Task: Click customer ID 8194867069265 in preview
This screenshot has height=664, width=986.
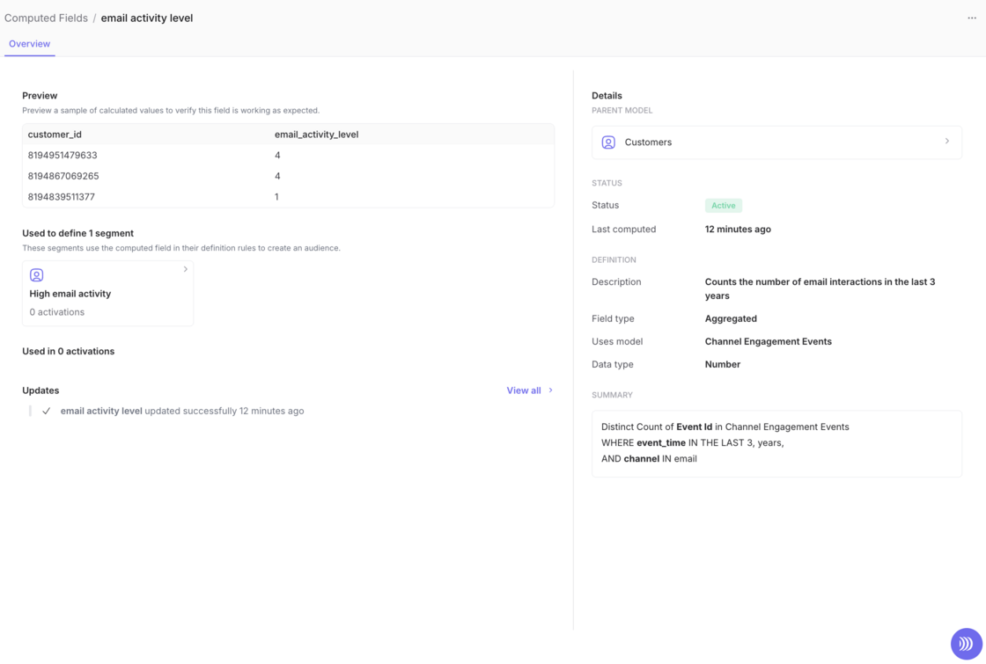Action: coord(63,176)
